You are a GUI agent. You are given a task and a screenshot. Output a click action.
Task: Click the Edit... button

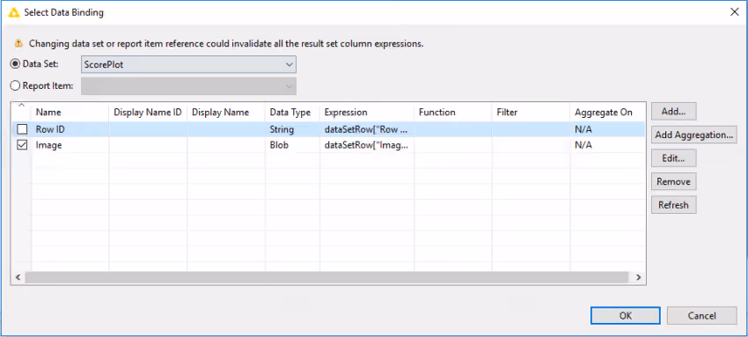click(673, 158)
